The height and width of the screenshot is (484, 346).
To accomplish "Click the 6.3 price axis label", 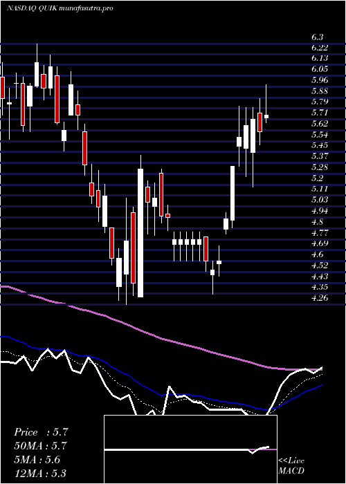I will (x=317, y=37).
